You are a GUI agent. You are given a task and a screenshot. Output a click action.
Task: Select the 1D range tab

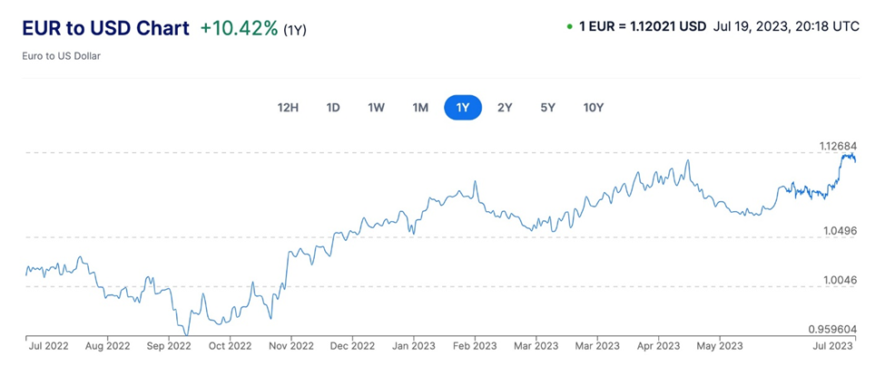(x=333, y=108)
